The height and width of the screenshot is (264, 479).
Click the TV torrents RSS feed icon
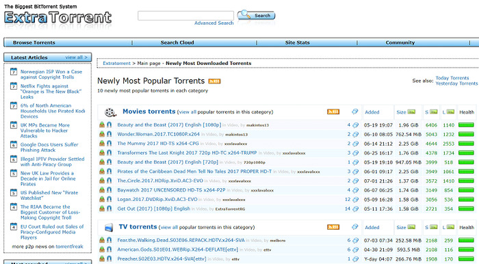[x=333, y=227]
